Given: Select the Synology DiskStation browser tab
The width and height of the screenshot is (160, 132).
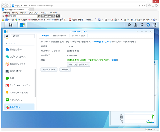Looking at the screenshot, I should [15, 10].
